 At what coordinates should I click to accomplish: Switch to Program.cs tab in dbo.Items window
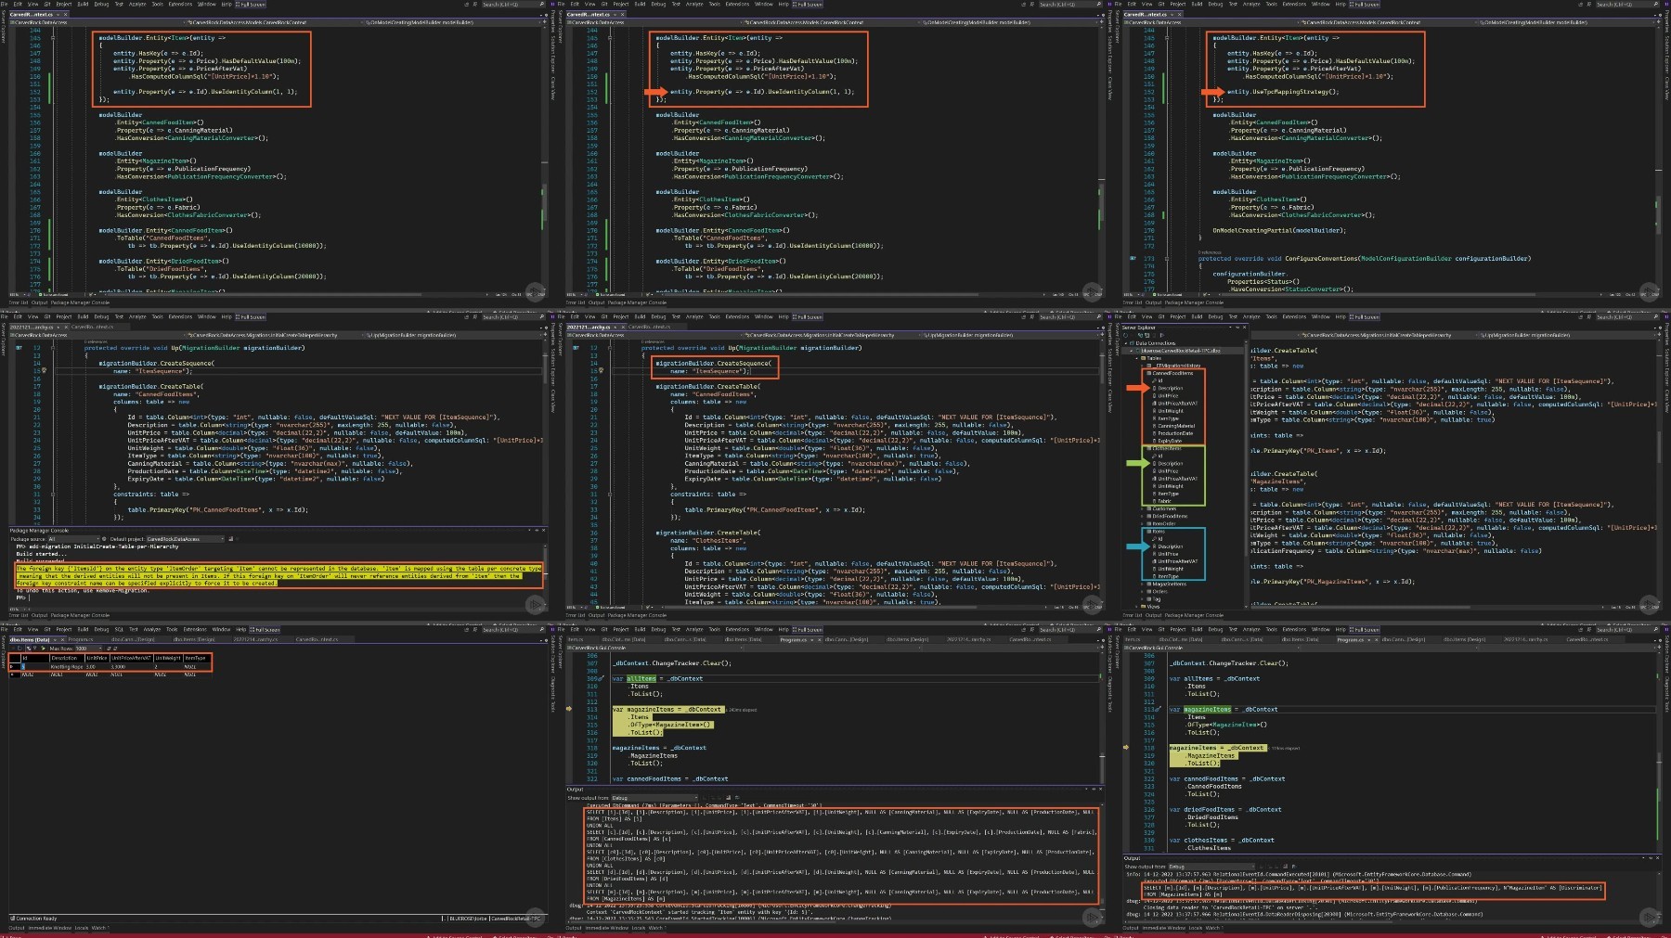(x=81, y=639)
